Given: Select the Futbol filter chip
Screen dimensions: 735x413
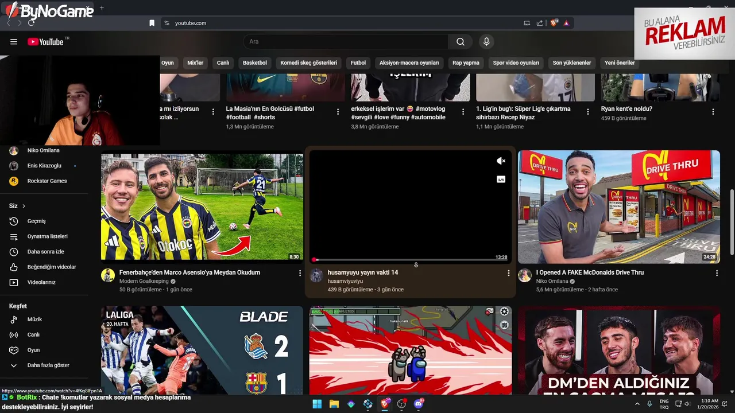Looking at the screenshot, I should click(358, 63).
